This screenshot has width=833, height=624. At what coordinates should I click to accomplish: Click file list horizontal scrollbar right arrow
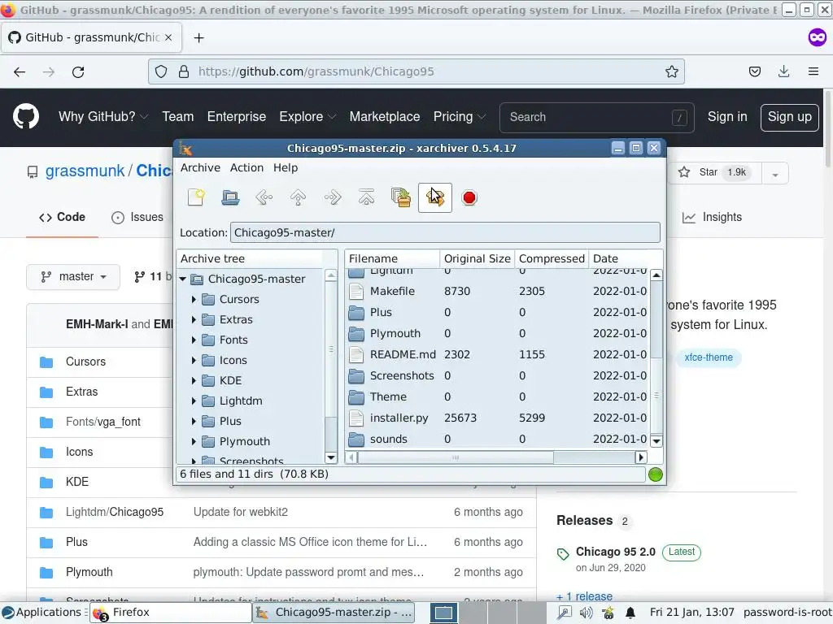(641, 457)
